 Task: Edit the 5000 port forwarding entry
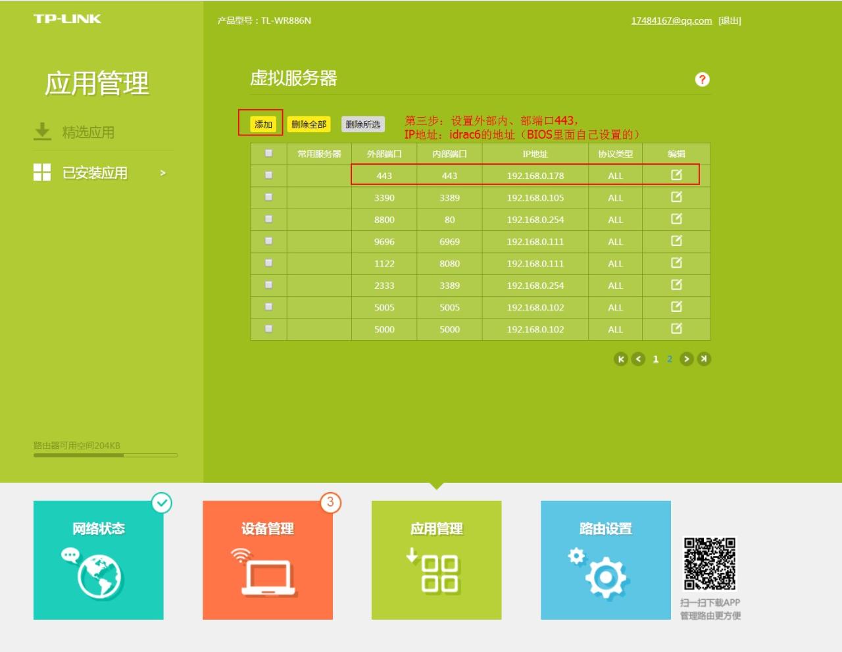click(676, 328)
